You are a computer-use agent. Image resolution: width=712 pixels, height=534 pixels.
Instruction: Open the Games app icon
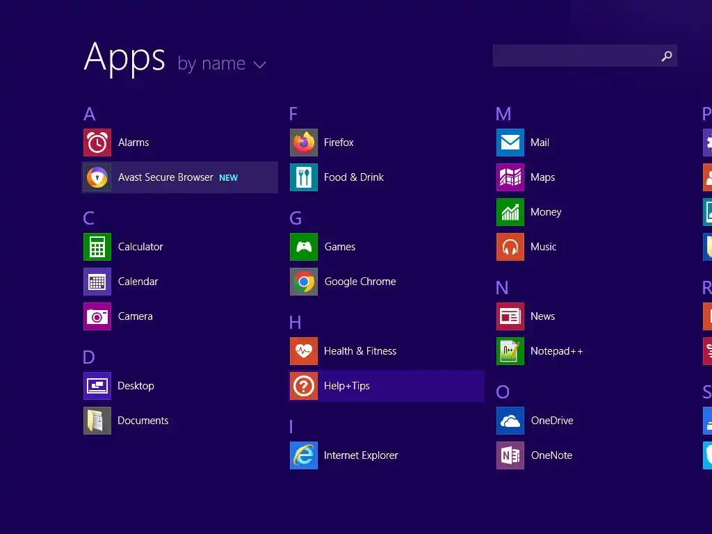point(304,247)
